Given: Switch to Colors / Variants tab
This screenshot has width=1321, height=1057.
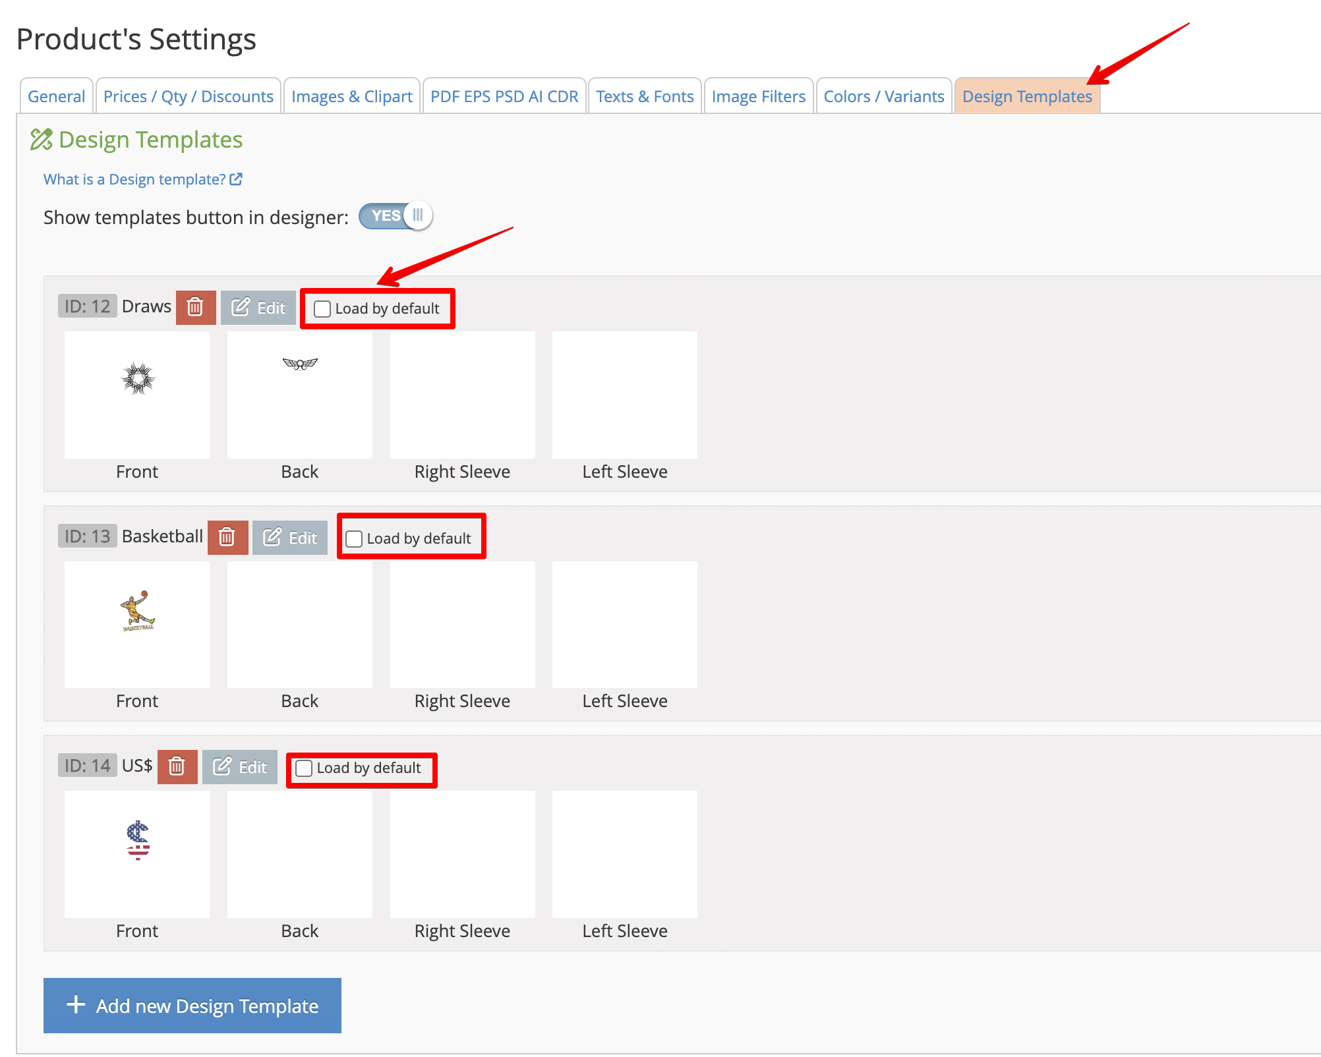Looking at the screenshot, I should coord(884,96).
